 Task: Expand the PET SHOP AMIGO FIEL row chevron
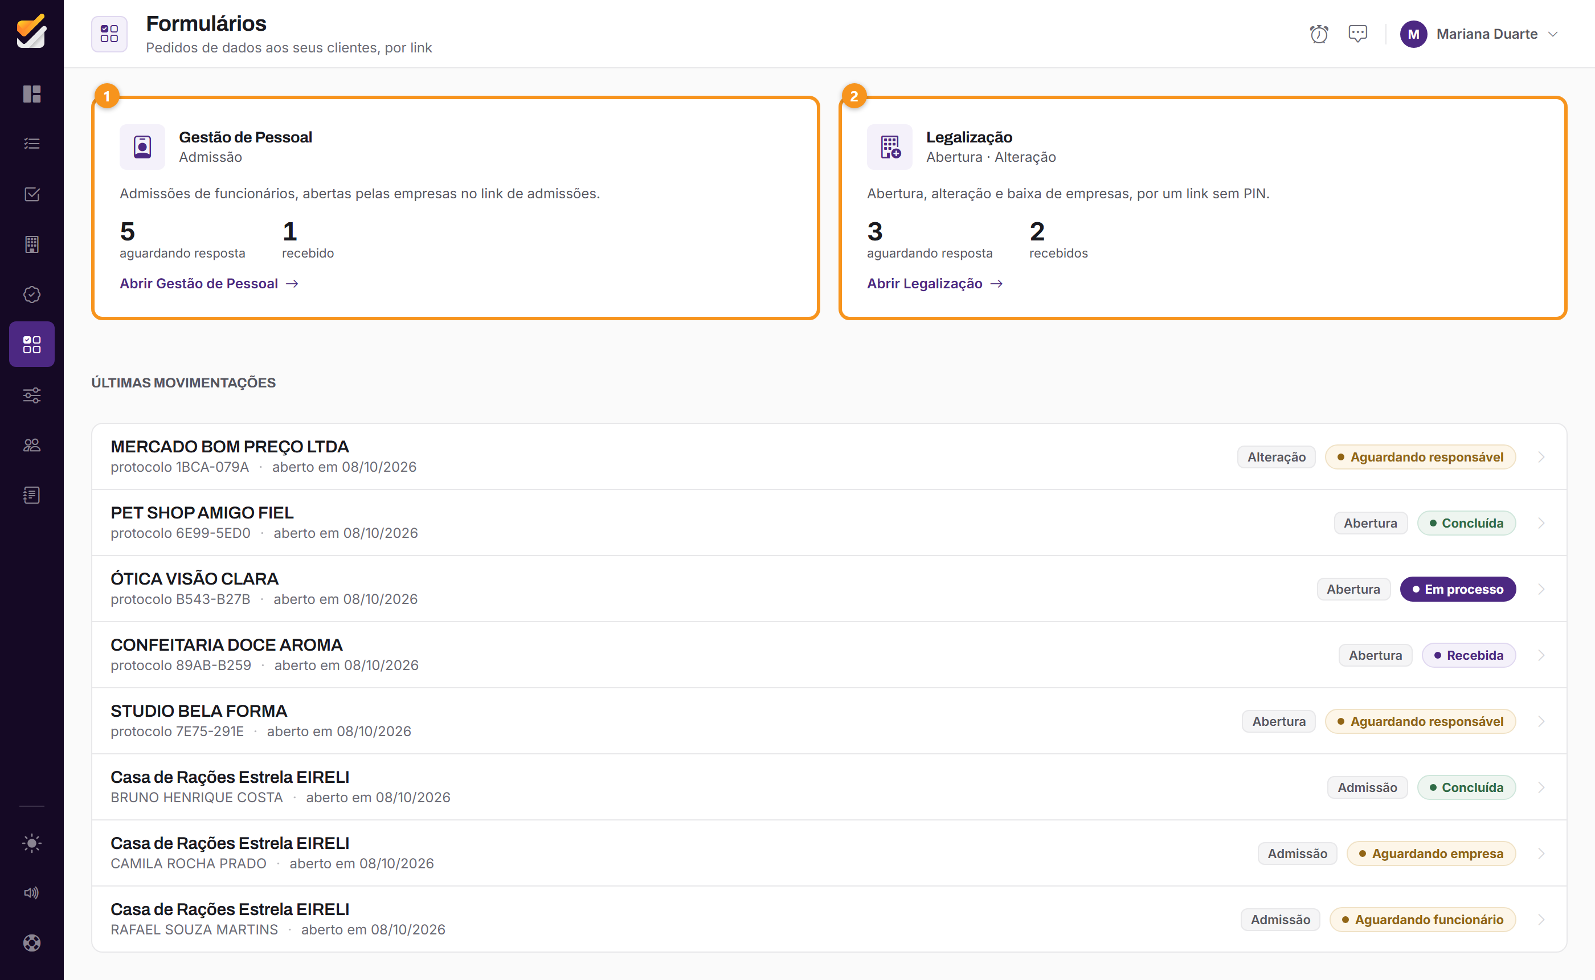pyautogui.click(x=1541, y=523)
